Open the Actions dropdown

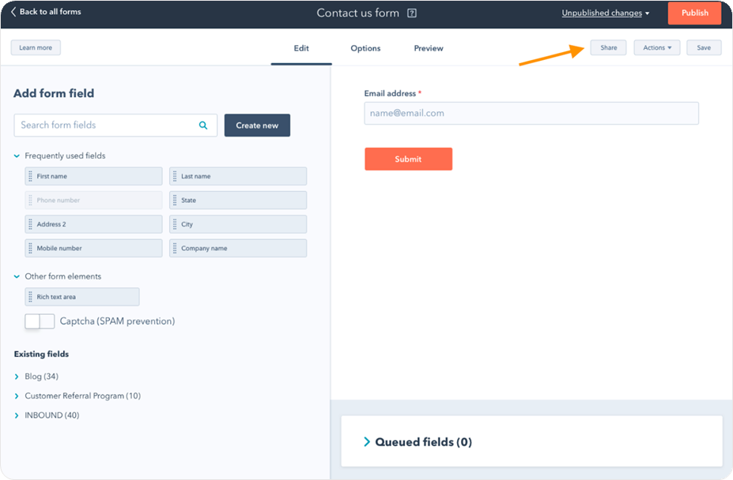pos(656,47)
